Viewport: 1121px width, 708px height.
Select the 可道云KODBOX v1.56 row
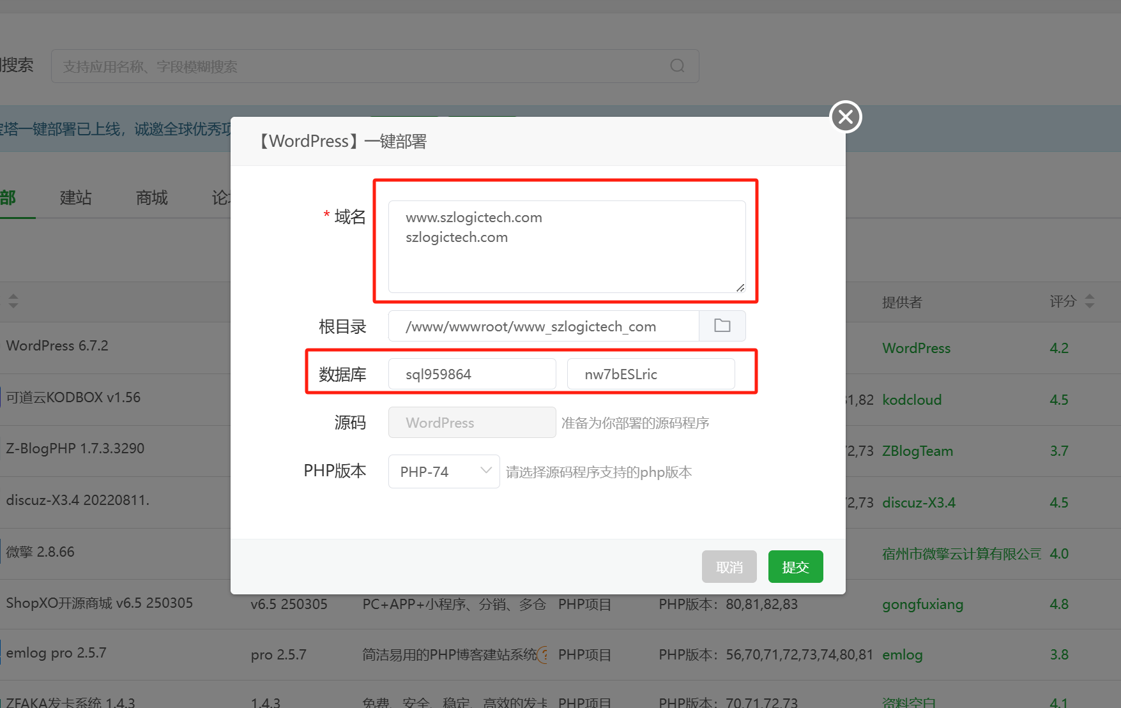(73, 397)
